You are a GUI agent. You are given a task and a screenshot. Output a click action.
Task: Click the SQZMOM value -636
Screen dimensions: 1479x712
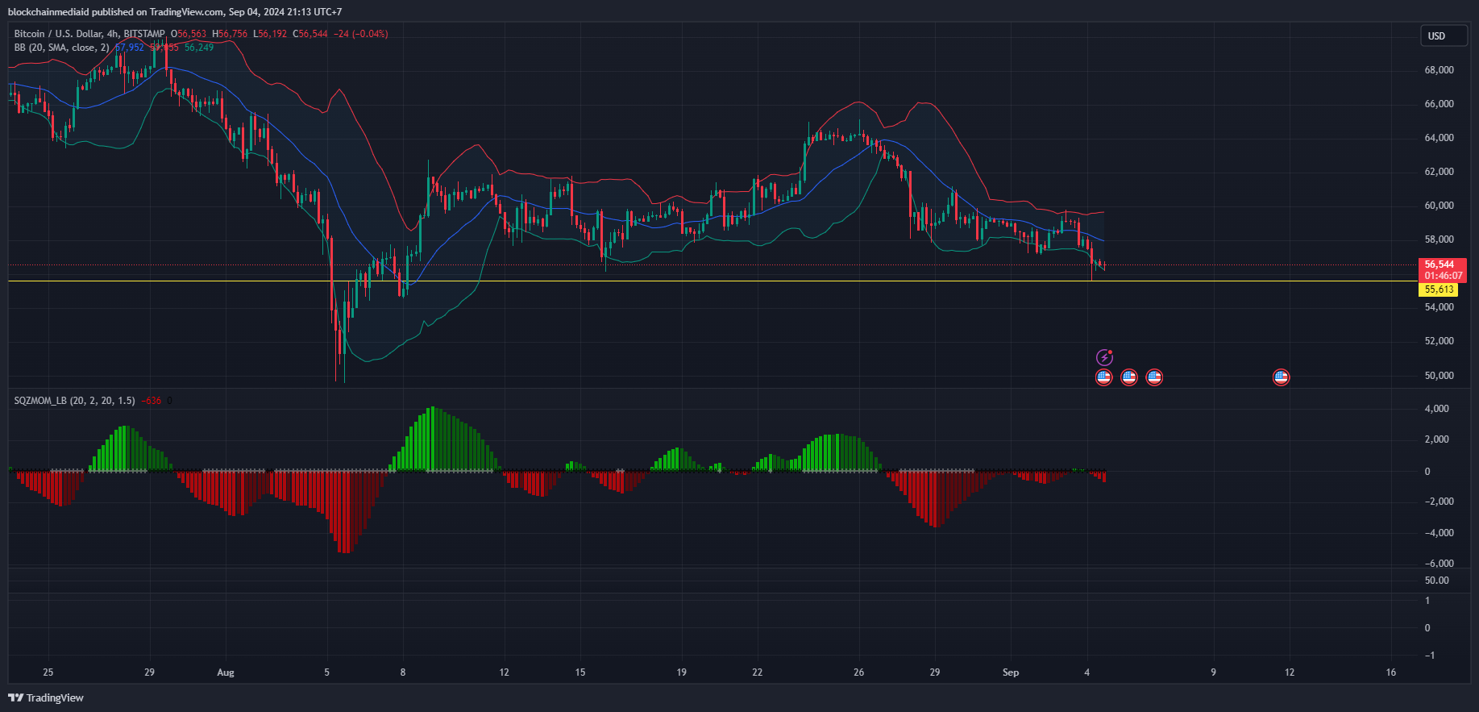[x=152, y=400]
